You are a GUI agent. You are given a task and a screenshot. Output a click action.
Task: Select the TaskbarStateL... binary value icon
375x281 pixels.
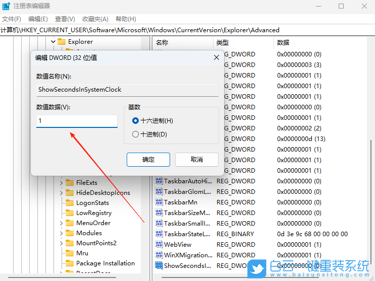pyautogui.click(x=159, y=234)
